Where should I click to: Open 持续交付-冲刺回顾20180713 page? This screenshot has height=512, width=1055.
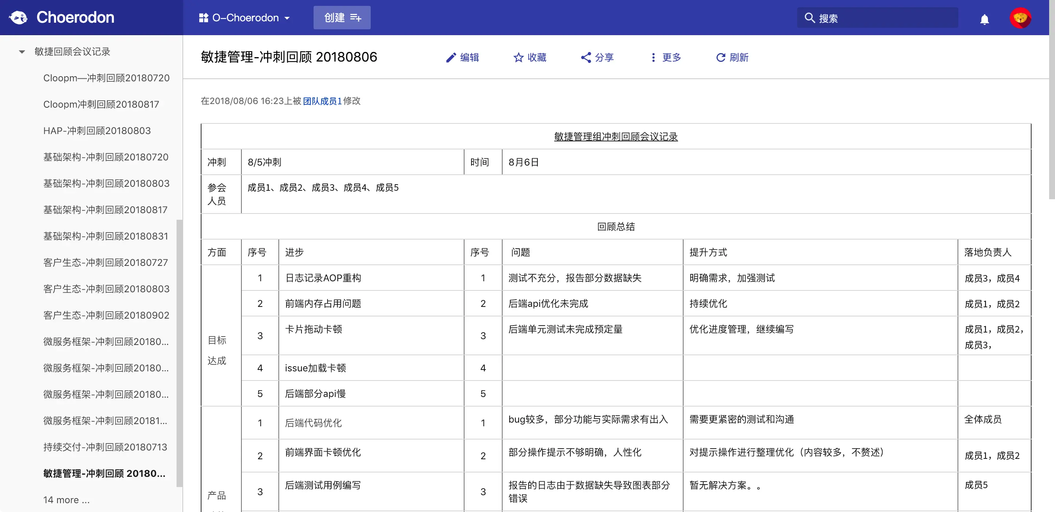(105, 447)
